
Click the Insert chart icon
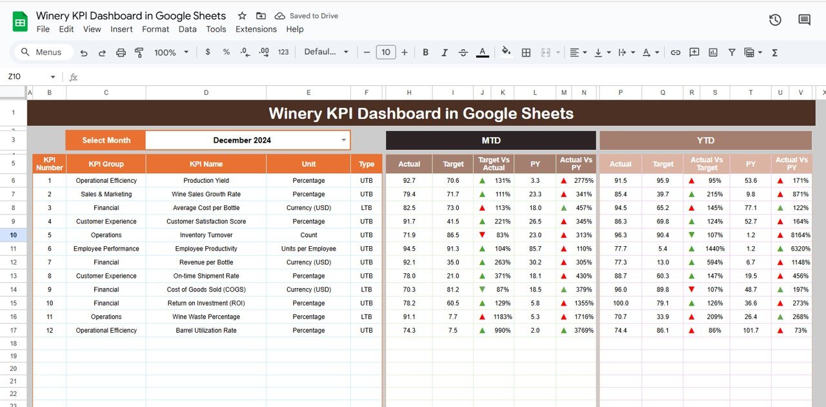point(713,52)
